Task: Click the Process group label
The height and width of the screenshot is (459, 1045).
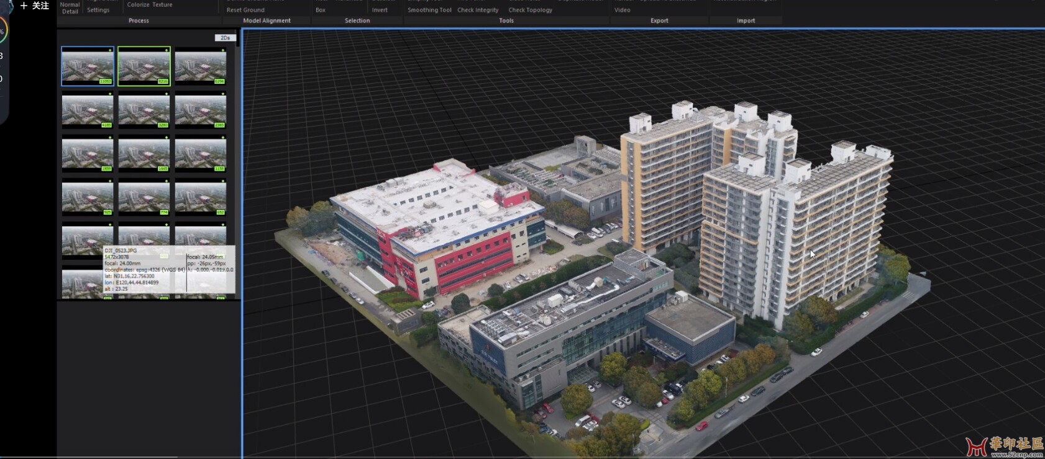Action: click(x=139, y=20)
